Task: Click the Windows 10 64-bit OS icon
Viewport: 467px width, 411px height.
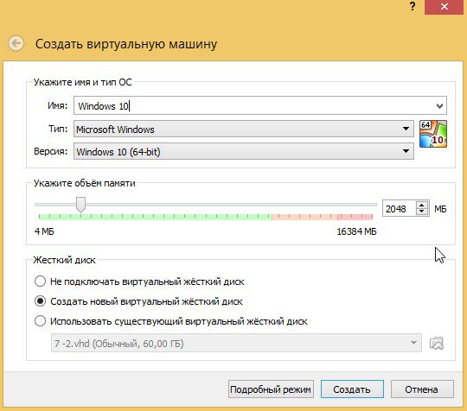Action: pyautogui.click(x=433, y=134)
